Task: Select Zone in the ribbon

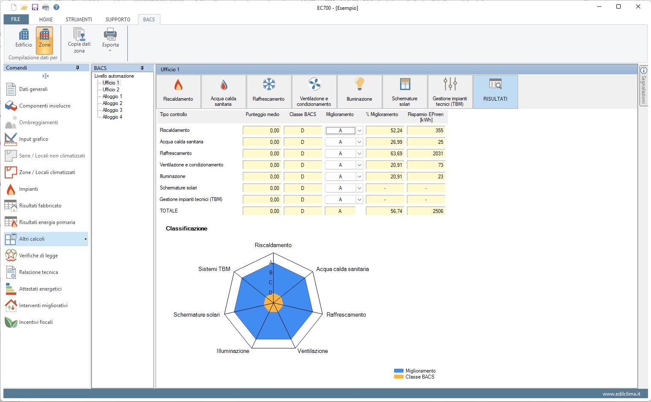Action: (x=44, y=40)
